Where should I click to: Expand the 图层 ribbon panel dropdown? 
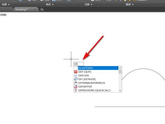click(x=130, y=4)
